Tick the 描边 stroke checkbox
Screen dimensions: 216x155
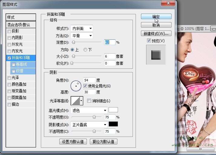[9, 104]
